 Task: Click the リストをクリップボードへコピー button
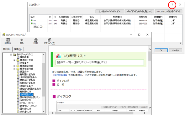(x=110, y=11)
